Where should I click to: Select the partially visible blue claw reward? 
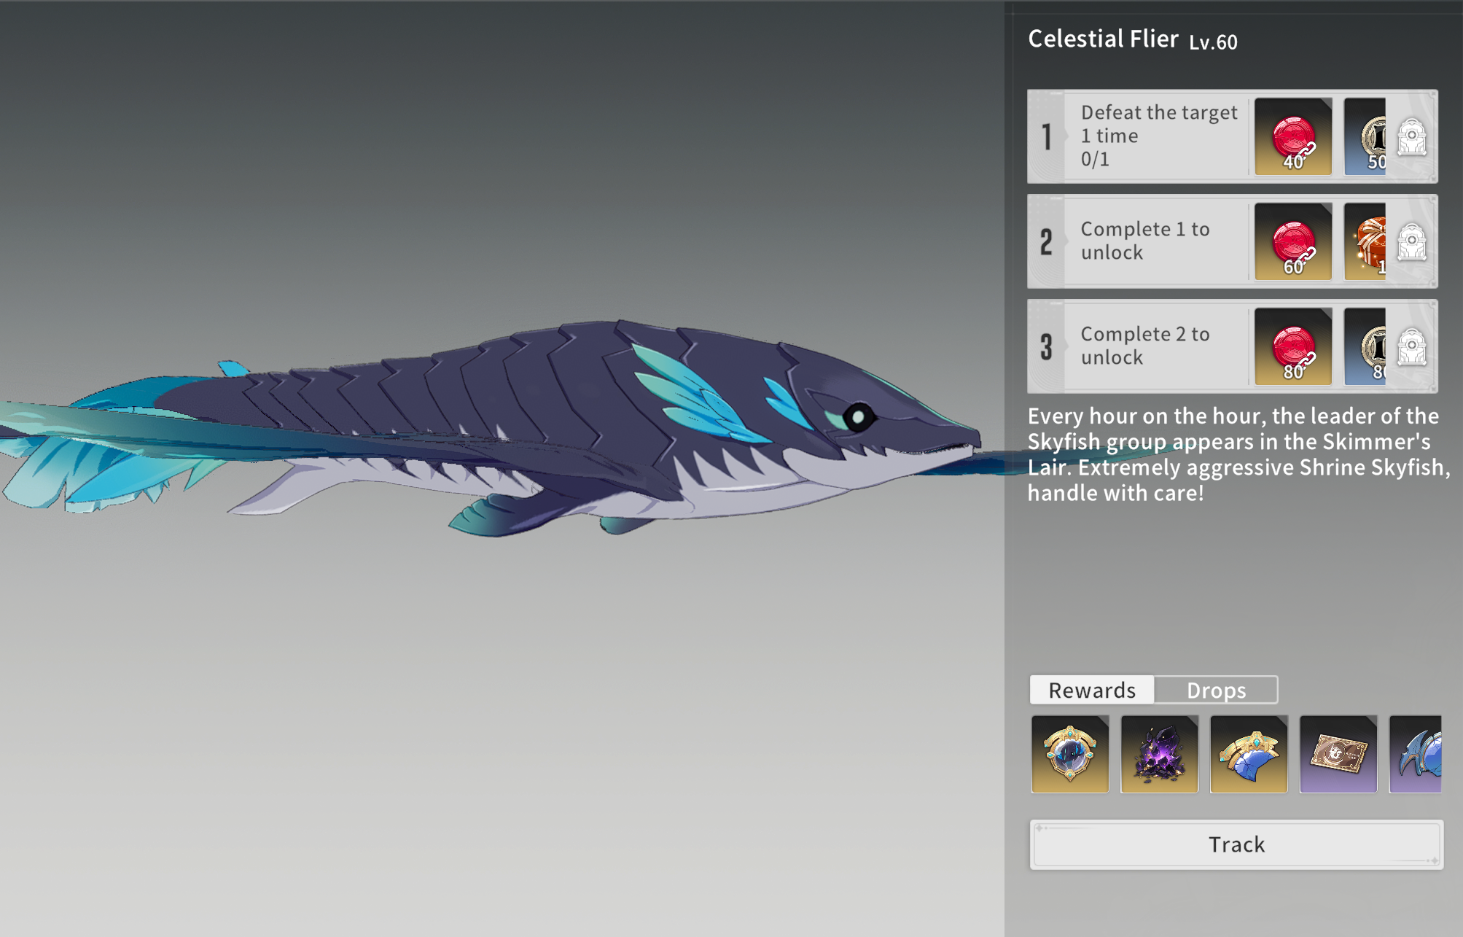click(1416, 753)
